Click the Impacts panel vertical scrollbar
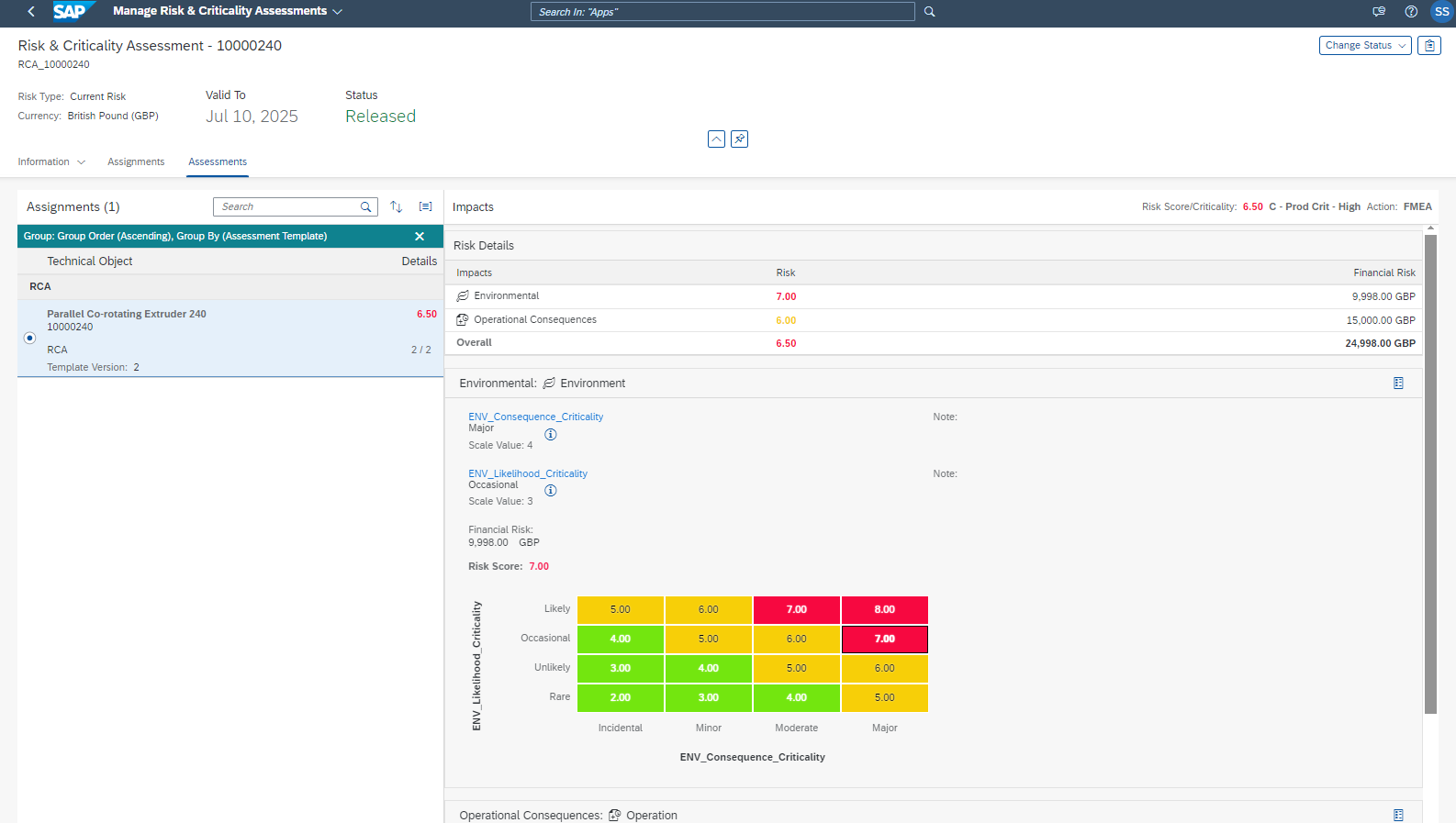The height and width of the screenshot is (823, 1456). click(1430, 474)
